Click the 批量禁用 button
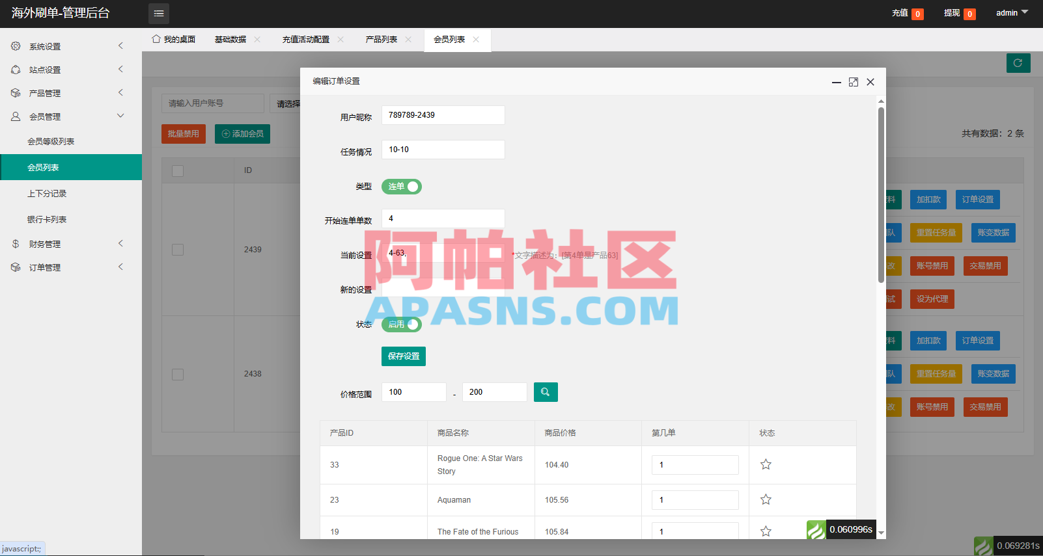The image size is (1043, 556). 184,134
